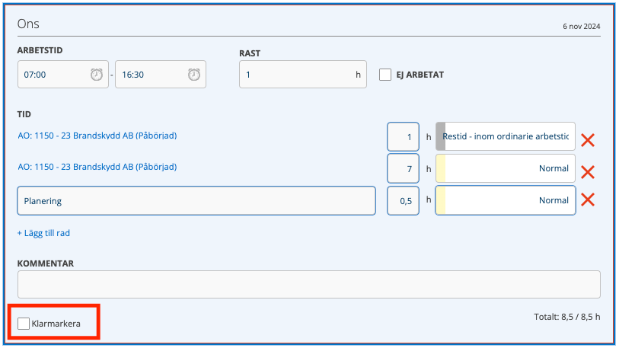
Task: Select the Planering description field
Action: point(196,201)
